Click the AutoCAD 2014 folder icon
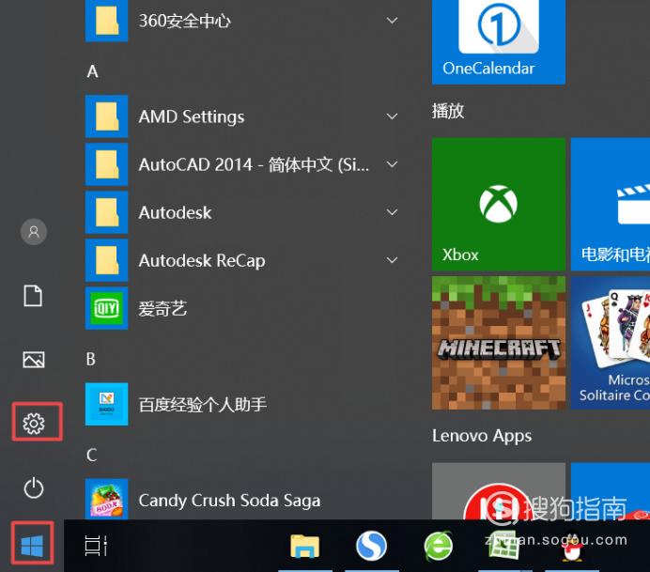650x572 pixels. pyautogui.click(x=106, y=164)
